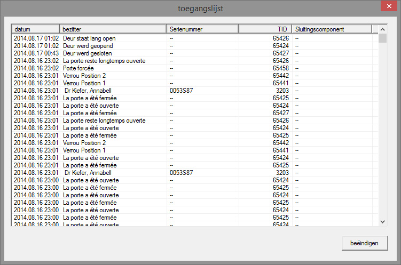Select the Sluitingscomponent column header
The width and height of the screenshot is (401, 265).
click(x=331, y=29)
